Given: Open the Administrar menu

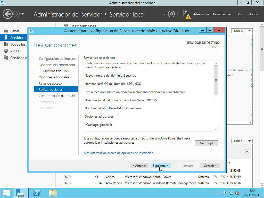Looking at the screenshot, I should click(x=201, y=14).
